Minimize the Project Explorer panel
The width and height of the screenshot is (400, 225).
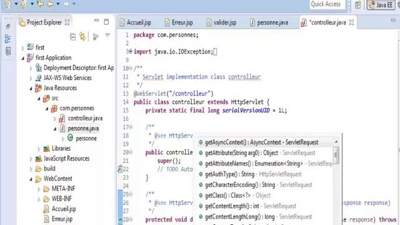click(x=96, y=21)
